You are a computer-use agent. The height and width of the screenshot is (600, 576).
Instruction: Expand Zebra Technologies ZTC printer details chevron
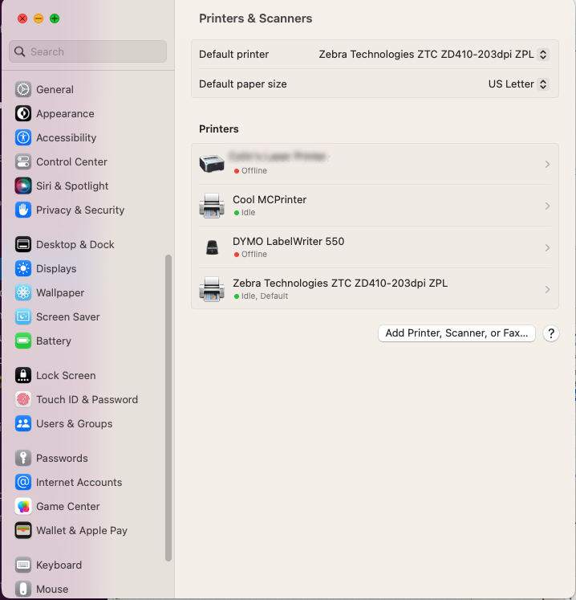pyautogui.click(x=547, y=289)
